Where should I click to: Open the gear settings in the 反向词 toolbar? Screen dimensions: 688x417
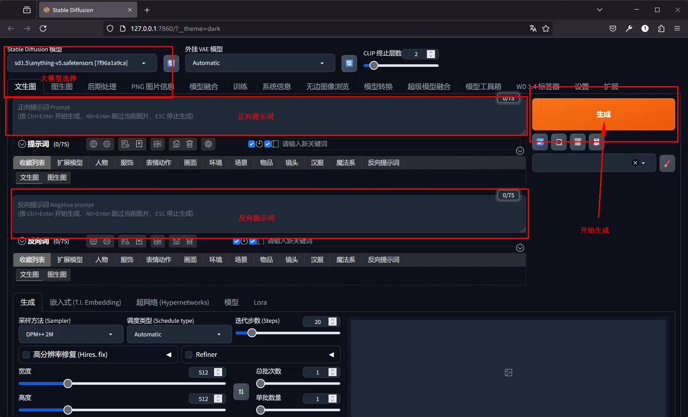click(x=107, y=241)
